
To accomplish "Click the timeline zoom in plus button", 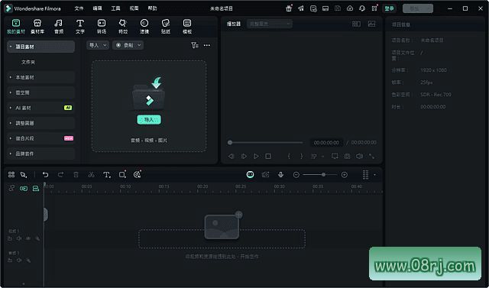I will (345, 175).
